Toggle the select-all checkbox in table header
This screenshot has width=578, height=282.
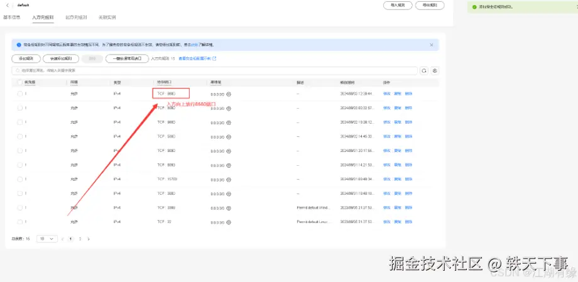(x=20, y=82)
